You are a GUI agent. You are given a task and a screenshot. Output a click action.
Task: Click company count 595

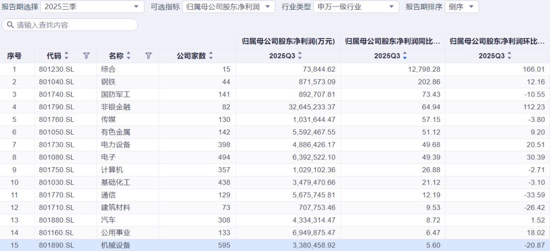[225, 246]
